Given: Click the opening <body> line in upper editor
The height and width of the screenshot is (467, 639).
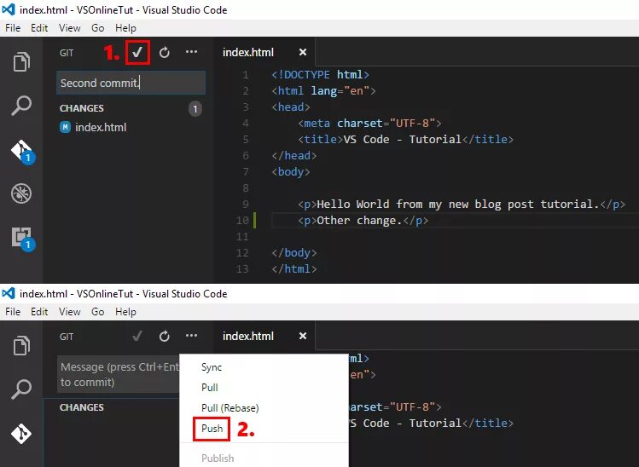Looking at the screenshot, I should click(291, 172).
